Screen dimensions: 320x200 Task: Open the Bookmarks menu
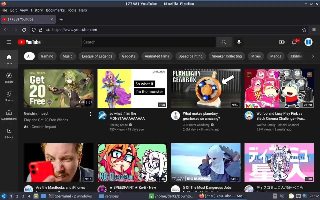[x=55, y=10]
